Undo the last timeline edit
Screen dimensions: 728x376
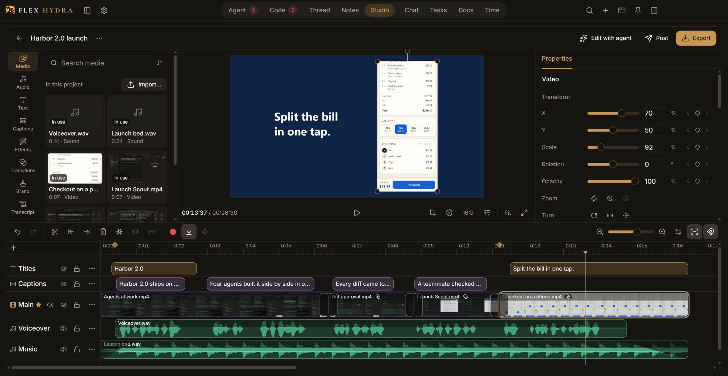click(17, 232)
